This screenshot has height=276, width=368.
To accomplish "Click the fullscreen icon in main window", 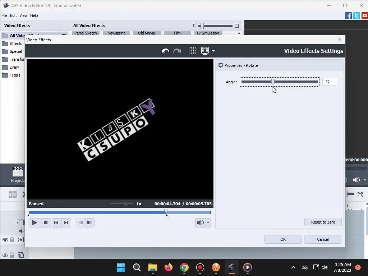I will click(x=360, y=194).
